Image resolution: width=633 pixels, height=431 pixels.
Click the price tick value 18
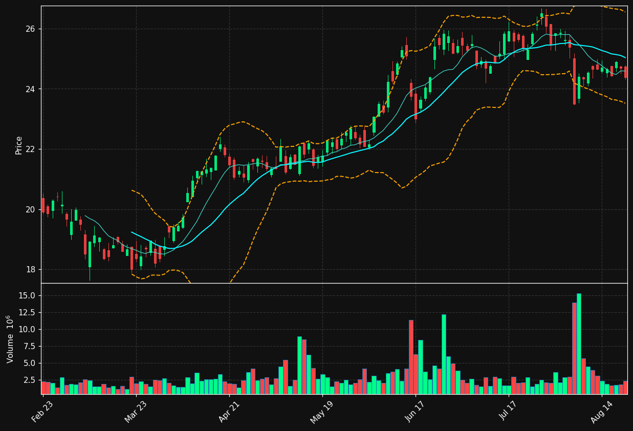tap(31, 270)
